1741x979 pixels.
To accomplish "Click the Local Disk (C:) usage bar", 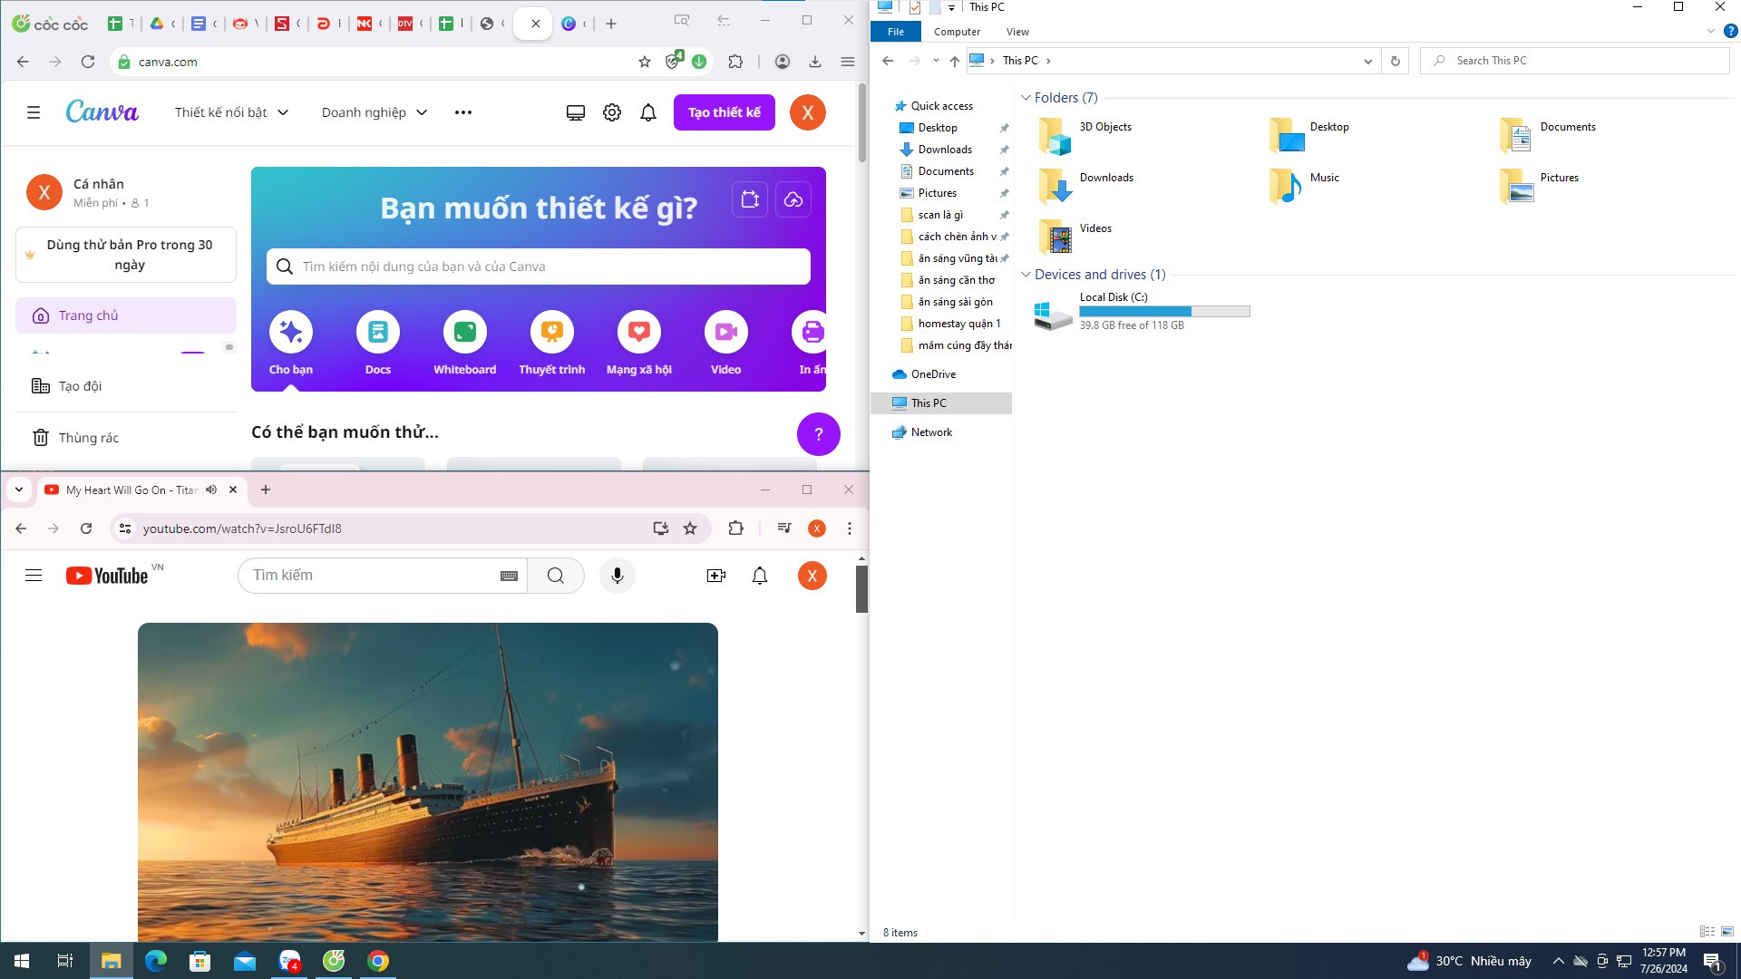I will point(1164,311).
